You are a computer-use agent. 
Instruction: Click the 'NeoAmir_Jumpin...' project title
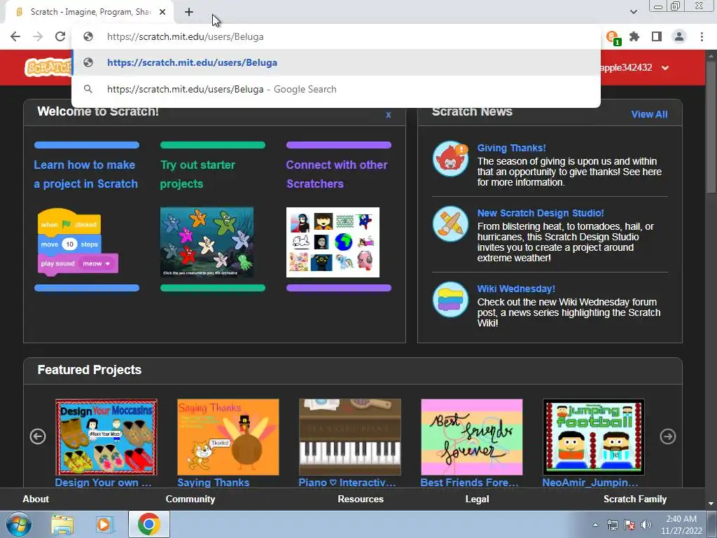click(x=590, y=482)
